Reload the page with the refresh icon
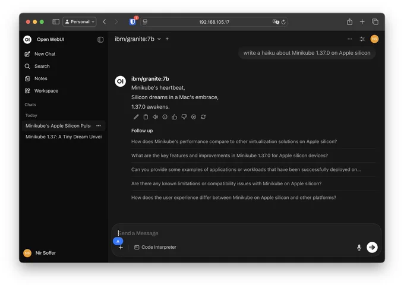The width and height of the screenshot is (404, 288). click(283, 22)
